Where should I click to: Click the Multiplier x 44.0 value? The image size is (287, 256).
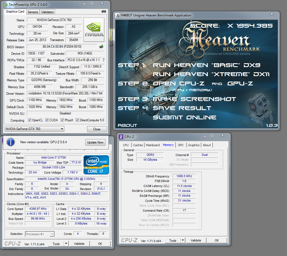click(x=38, y=214)
